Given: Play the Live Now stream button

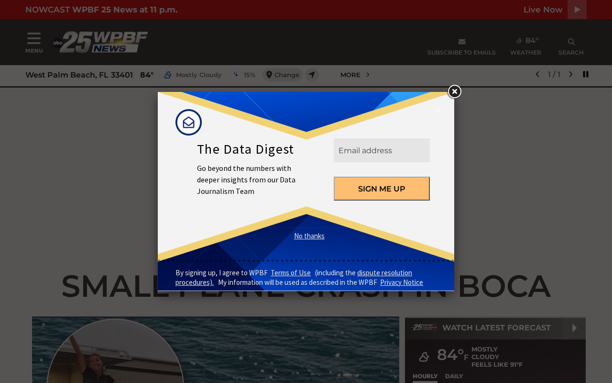Looking at the screenshot, I should (x=577, y=10).
